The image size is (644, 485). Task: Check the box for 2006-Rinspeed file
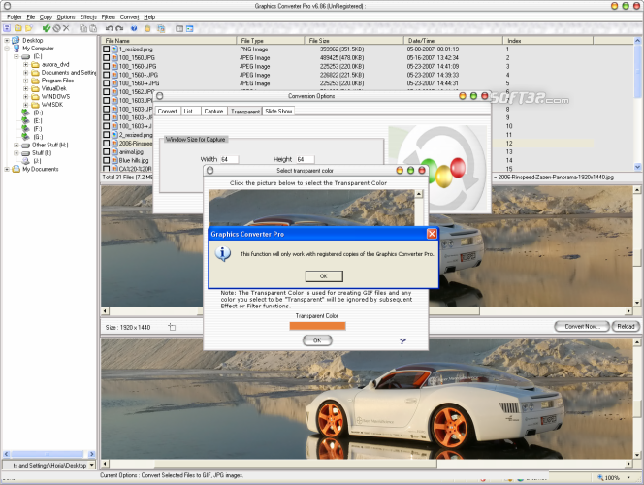[107, 143]
